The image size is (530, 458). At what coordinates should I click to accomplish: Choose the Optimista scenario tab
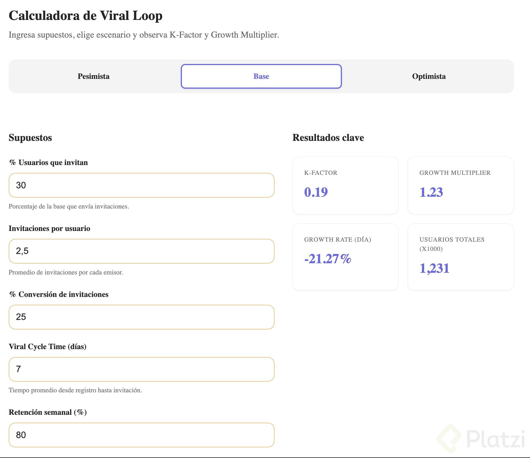click(429, 76)
